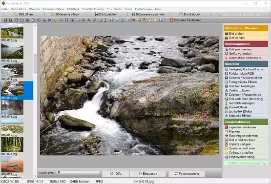The height and width of the screenshot is (184, 271).
Task: Click the sharpen/blur toolbar icon
Action: (72, 20)
